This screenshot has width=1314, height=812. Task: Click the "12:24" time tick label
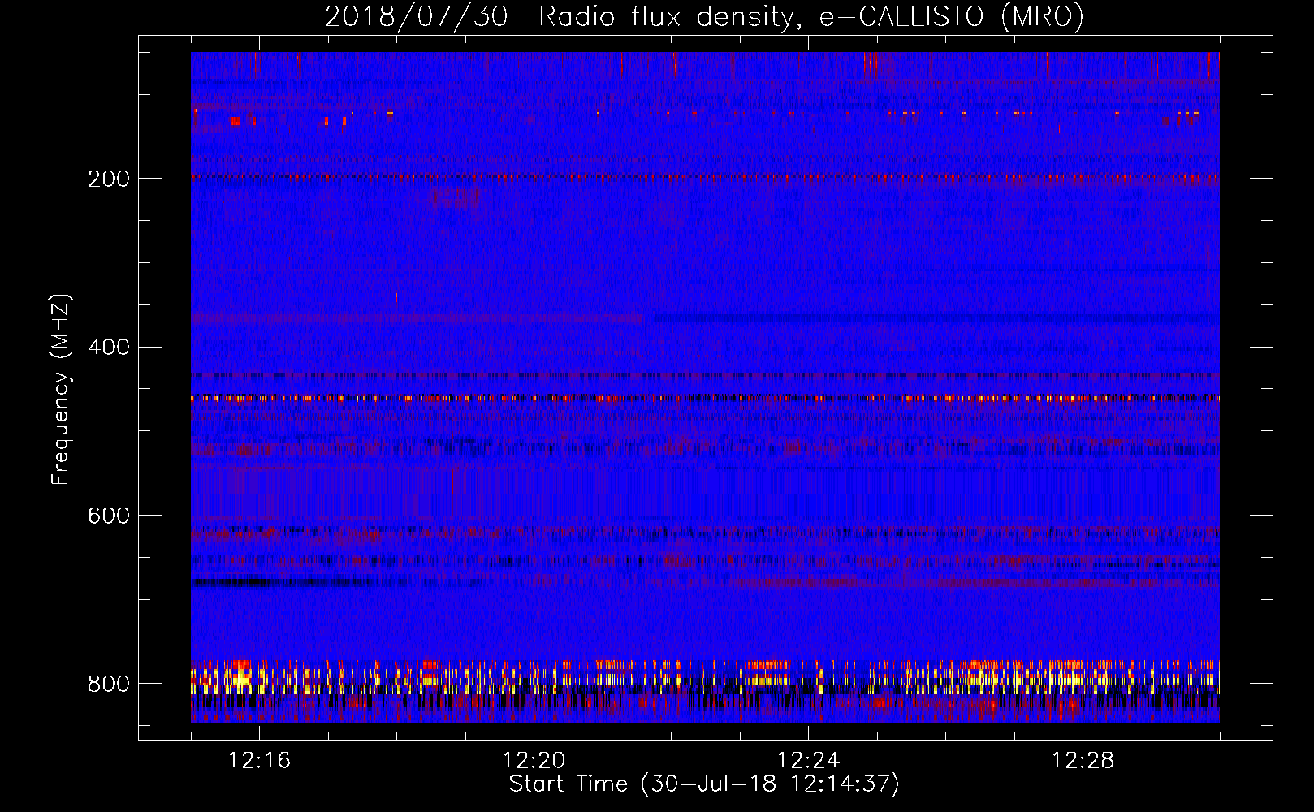(x=808, y=761)
